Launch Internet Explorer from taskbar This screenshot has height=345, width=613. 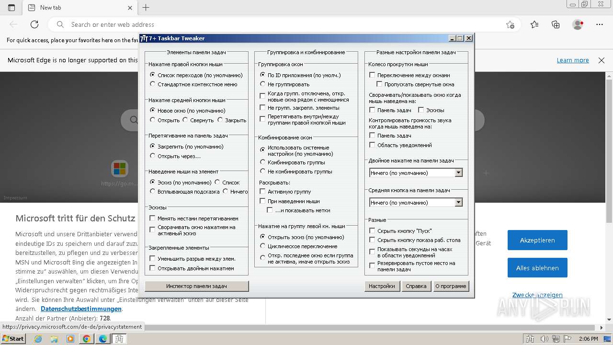click(38, 339)
